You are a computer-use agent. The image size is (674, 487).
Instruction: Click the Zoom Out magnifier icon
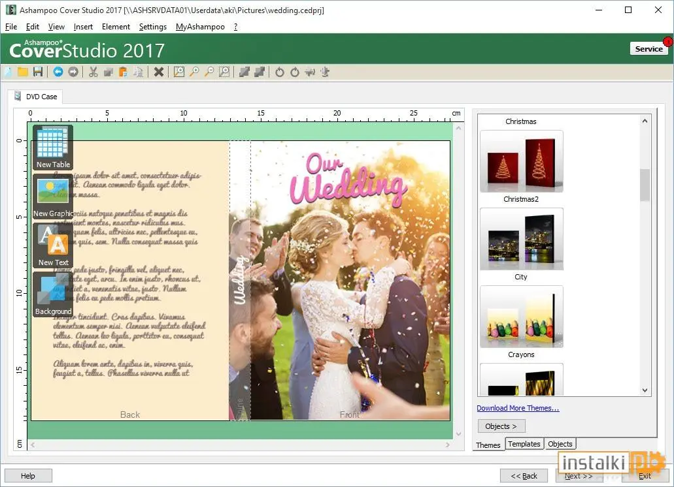(x=209, y=72)
